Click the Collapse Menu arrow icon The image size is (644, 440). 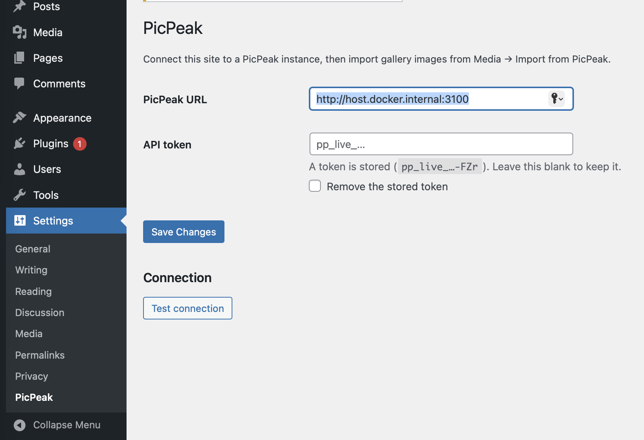pos(20,425)
